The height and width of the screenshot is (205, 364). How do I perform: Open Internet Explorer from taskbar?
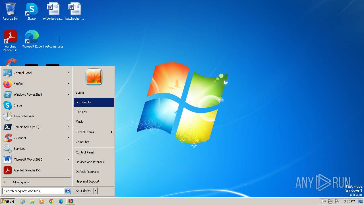tap(22, 201)
